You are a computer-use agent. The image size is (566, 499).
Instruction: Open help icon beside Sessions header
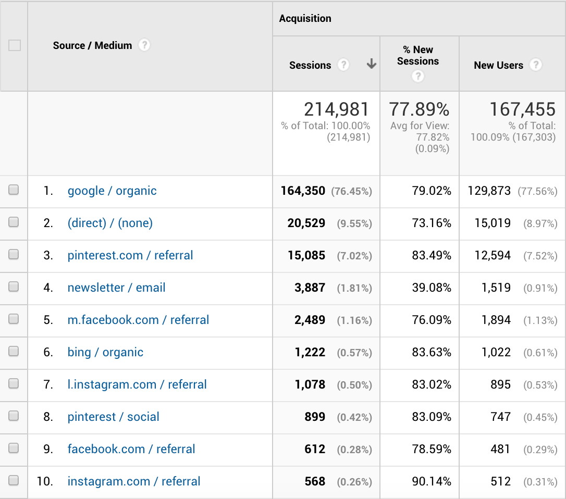tap(343, 65)
